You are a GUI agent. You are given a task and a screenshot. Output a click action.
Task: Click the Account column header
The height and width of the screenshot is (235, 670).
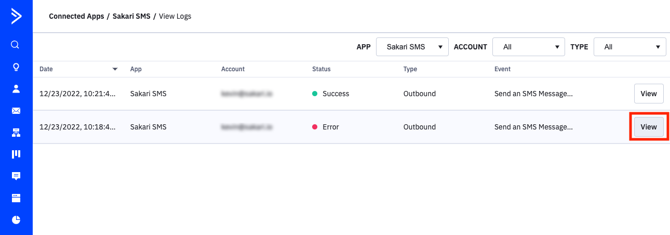pos(233,69)
